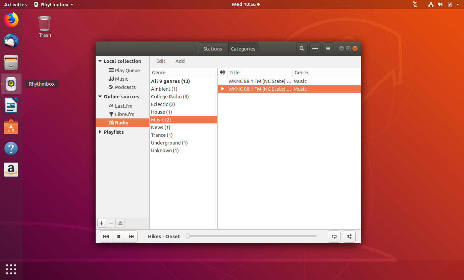Open the Rhythmbox menu in the top bar
464x280 pixels.
click(53, 4)
